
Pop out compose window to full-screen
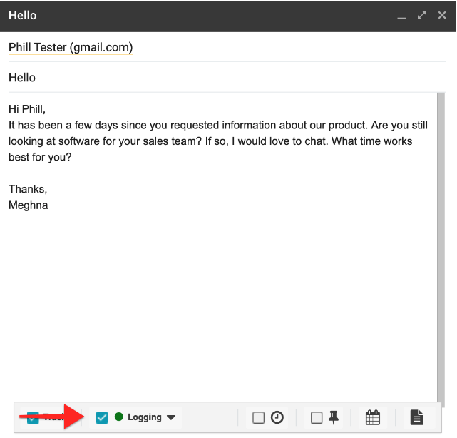tap(422, 15)
